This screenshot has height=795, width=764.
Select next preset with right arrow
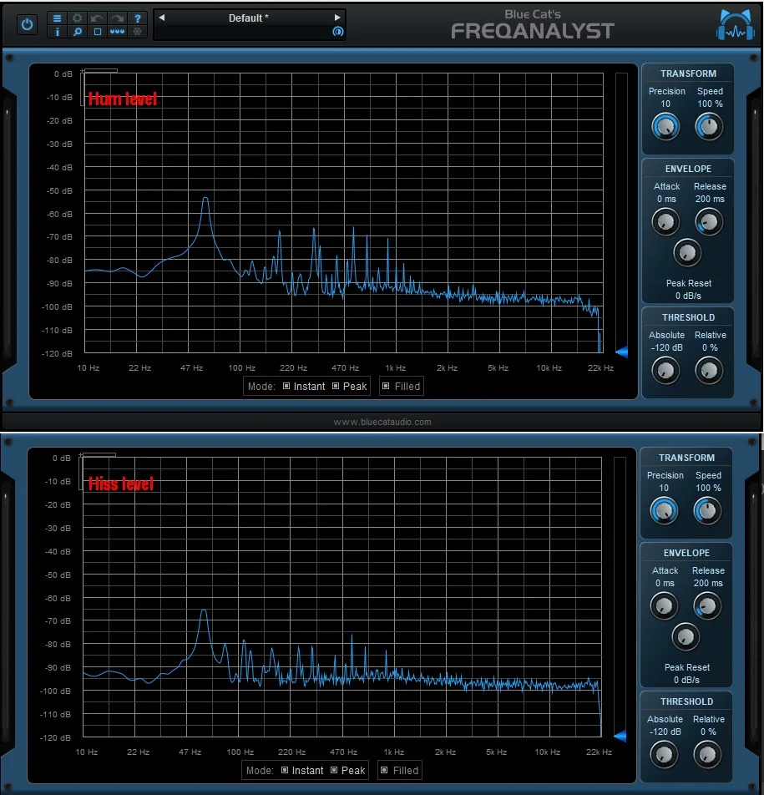pyautogui.click(x=337, y=18)
